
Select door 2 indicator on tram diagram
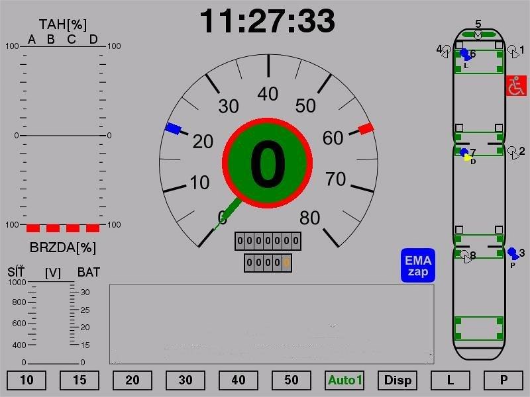pyautogui.click(x=513, y=152)
